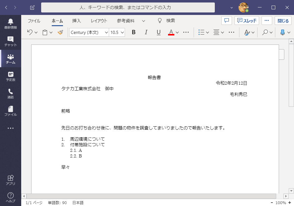The image size is (294, 206).
Task: Open the comments speech bubble icon
Action: (x=227, y=21)
